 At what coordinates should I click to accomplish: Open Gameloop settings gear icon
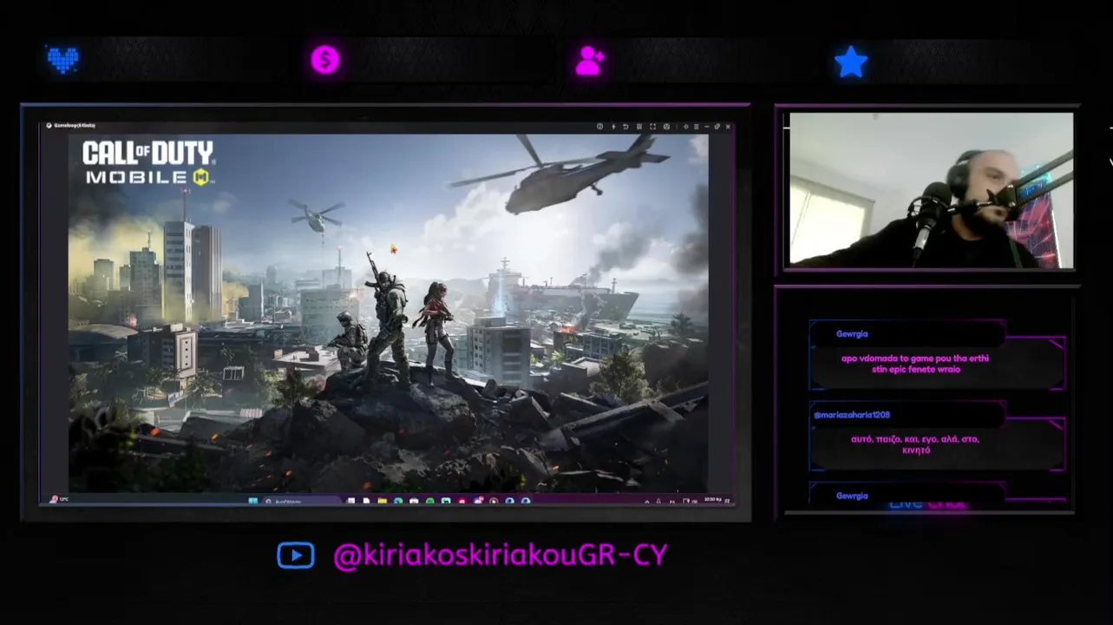685,127
